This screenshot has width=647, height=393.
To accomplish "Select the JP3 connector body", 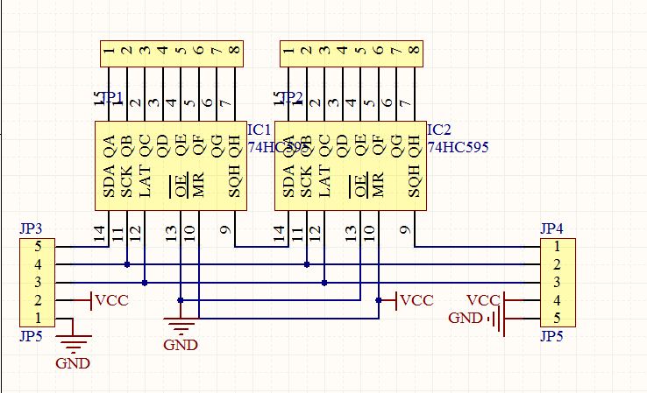I will click(x=37, y=283).
